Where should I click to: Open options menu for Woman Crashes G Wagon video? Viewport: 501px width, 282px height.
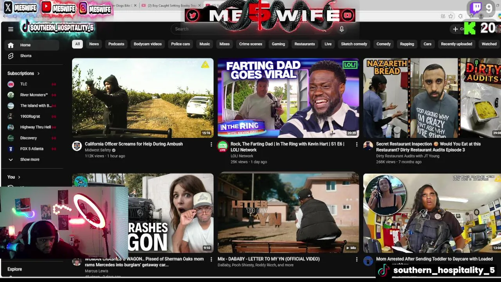211,259
